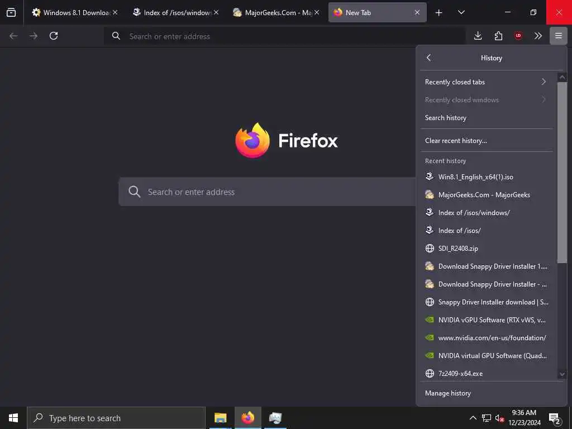Focus the new tab page search box
Screen dimensions: 572x429
click(x=267, y=192)
